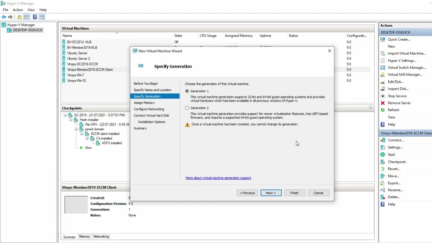Go to Configure Networking wizard step
432x243 pixels.
[149, 109]
